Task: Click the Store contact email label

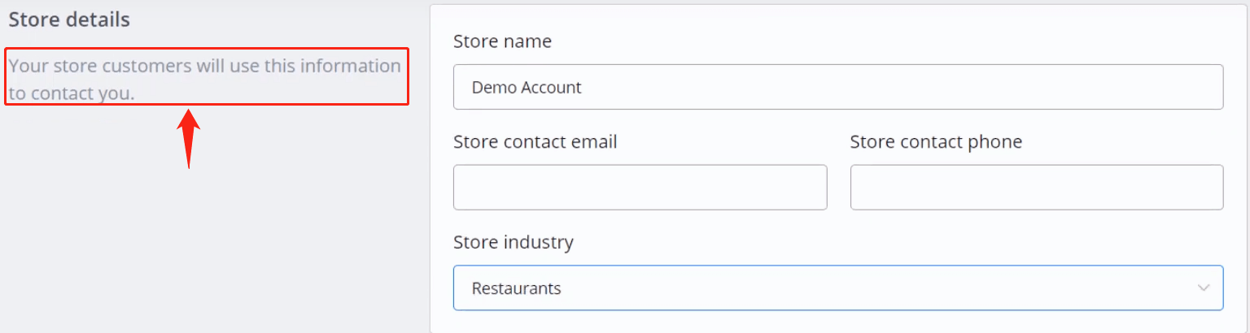Action: pos(535,142)
